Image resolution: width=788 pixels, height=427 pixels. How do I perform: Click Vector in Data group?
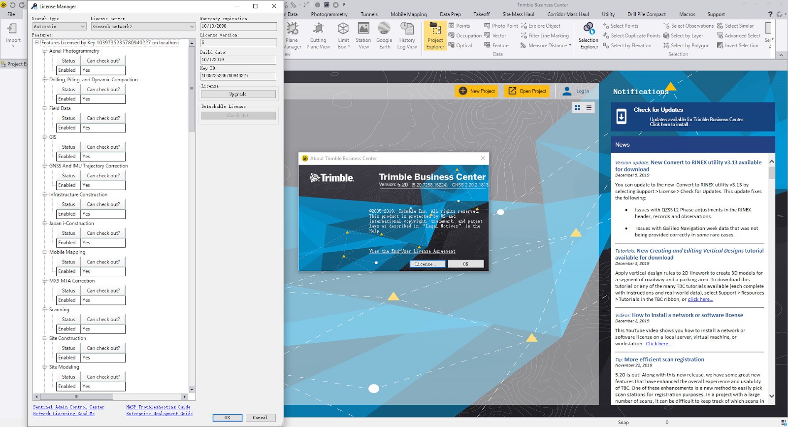coord(495,35)
